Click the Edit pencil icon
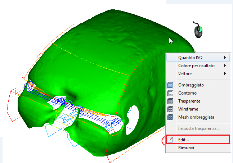The image size is (233, 163). [170, 140]
